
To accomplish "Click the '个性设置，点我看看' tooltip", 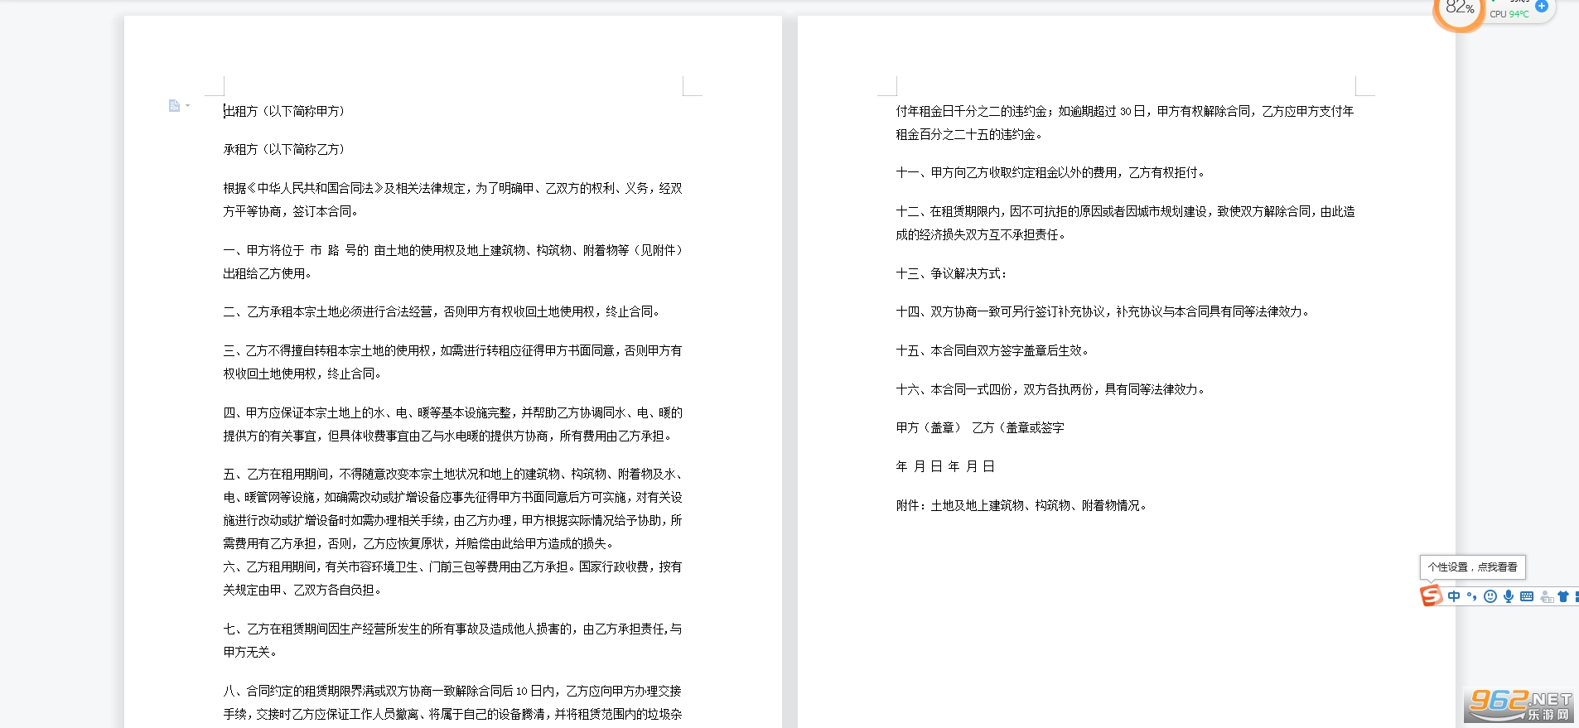I will click(1472, 567).
